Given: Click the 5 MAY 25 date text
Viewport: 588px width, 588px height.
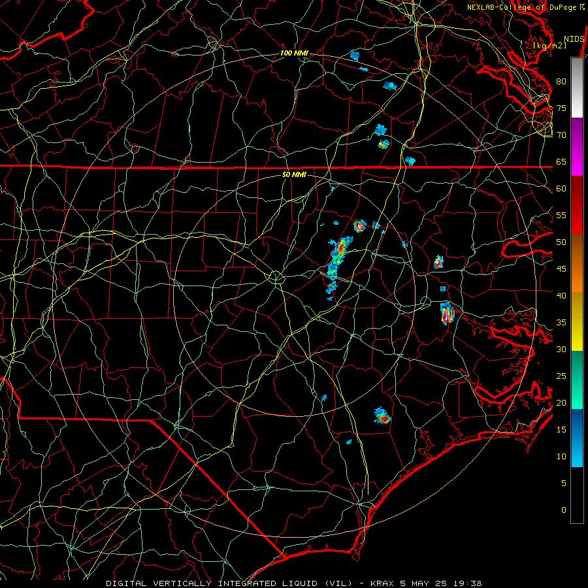Looking at the screenshot, I should pos(424,583).
